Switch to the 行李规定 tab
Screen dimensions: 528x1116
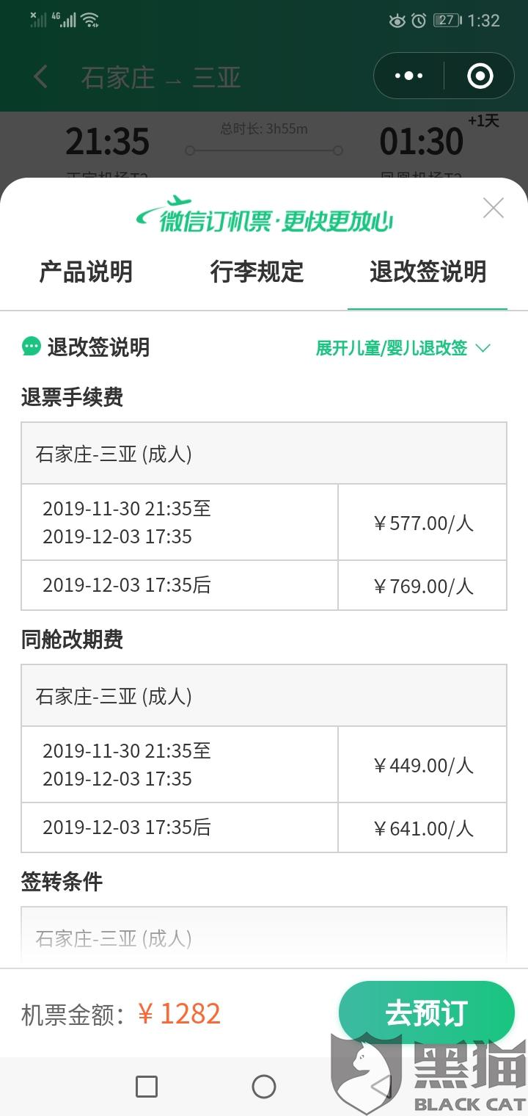tap(257, 272)
